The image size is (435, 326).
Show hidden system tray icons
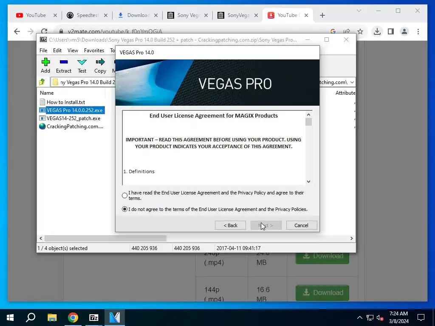point(359,318)
